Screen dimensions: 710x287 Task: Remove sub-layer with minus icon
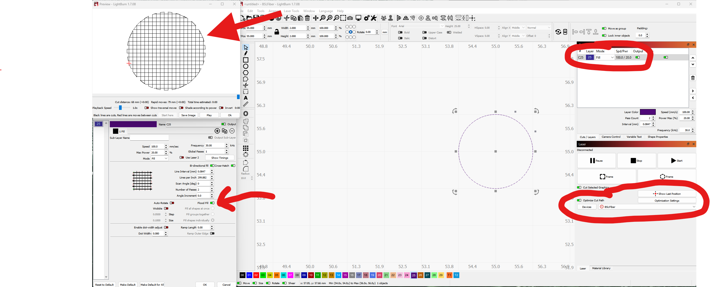click(x=232, y=131)
